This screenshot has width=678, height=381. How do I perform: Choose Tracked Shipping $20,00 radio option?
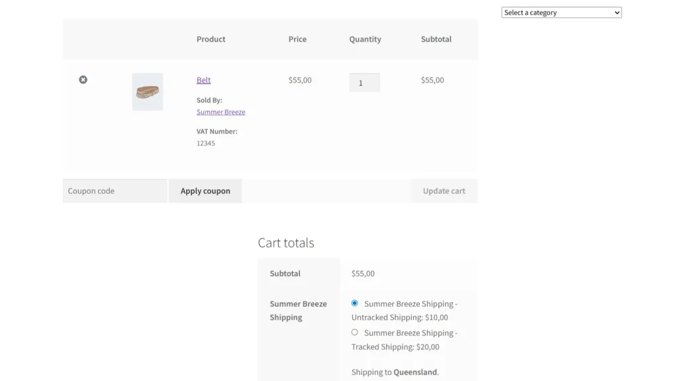pos(355,332)
